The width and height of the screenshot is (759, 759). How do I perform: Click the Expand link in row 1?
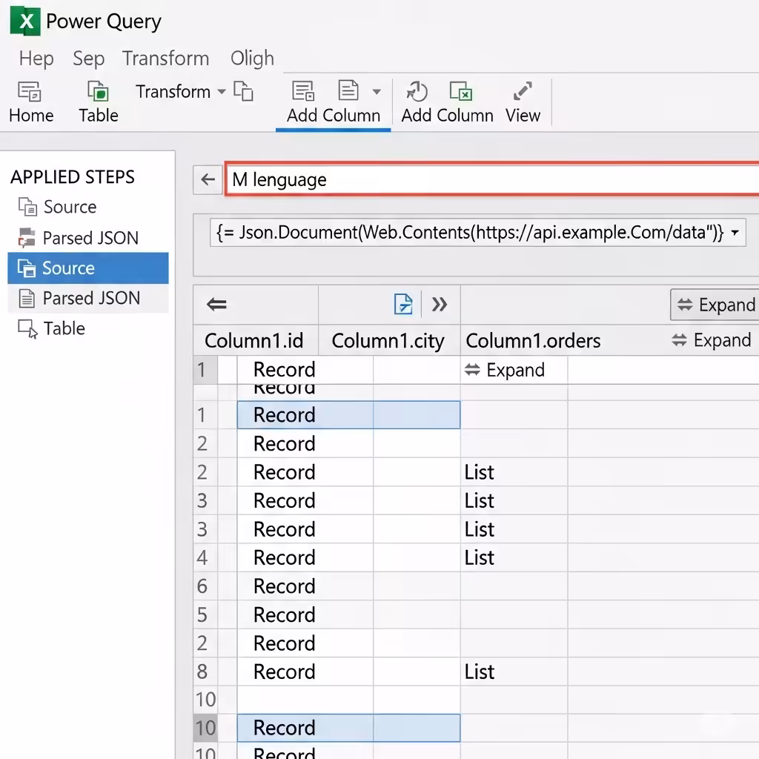point(504,371)
